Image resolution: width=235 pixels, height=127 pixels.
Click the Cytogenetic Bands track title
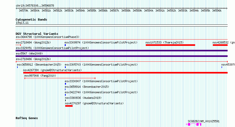[x=31, y=19]
